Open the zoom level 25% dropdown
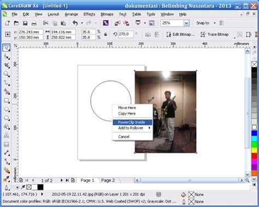The image size is (259, 207). point(186,23)
